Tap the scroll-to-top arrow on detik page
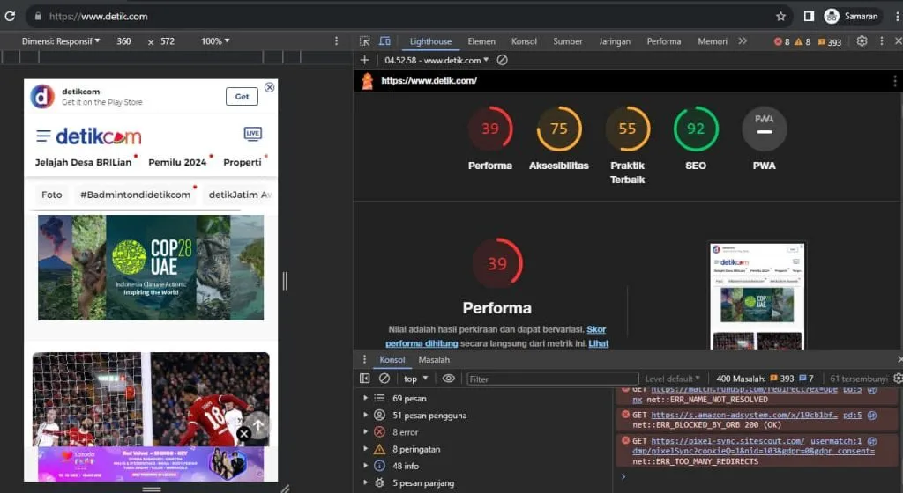The height and width of the screenshot is (493, 903). [x=258, y=425]
